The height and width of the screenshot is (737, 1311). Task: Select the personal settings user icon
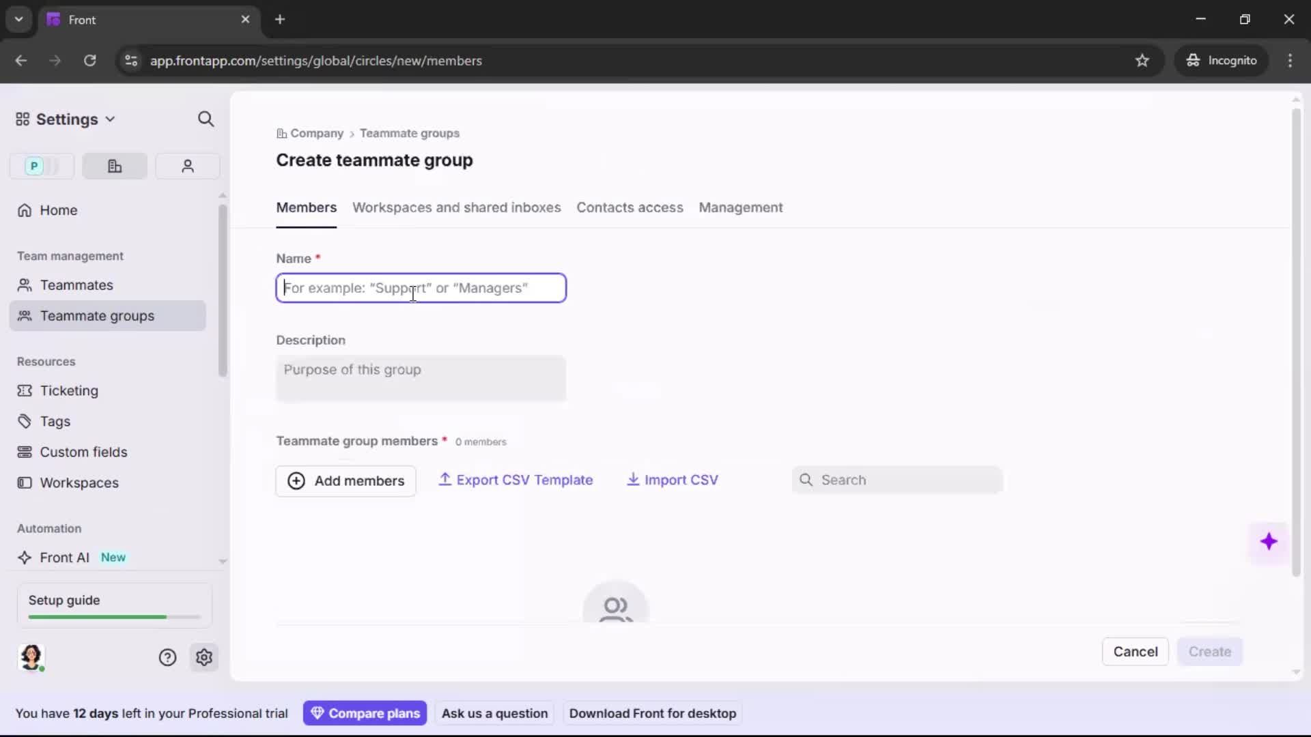pos(187,166)
